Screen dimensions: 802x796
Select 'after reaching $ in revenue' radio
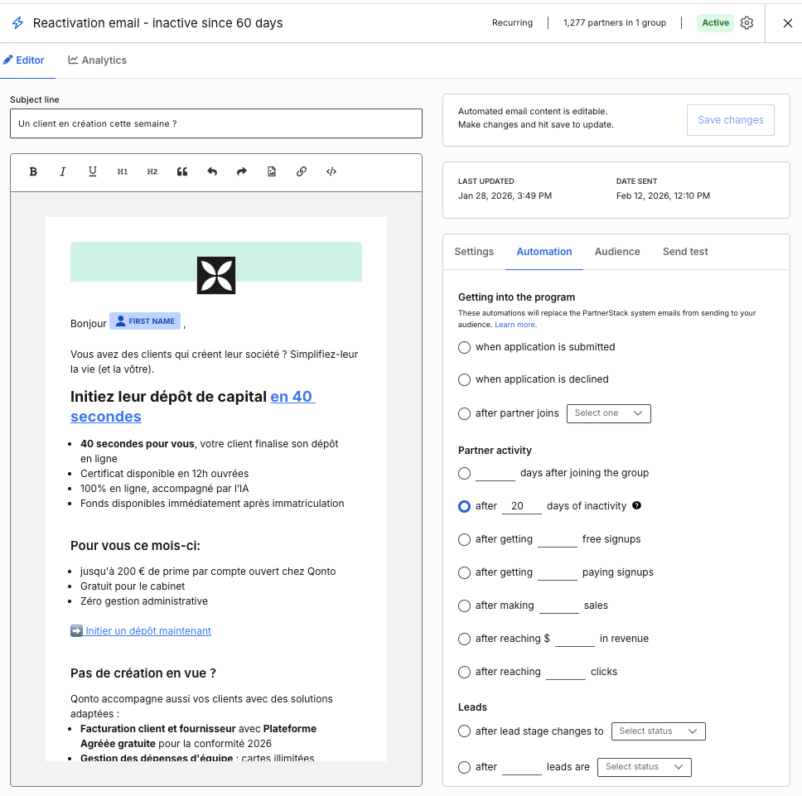465,639
